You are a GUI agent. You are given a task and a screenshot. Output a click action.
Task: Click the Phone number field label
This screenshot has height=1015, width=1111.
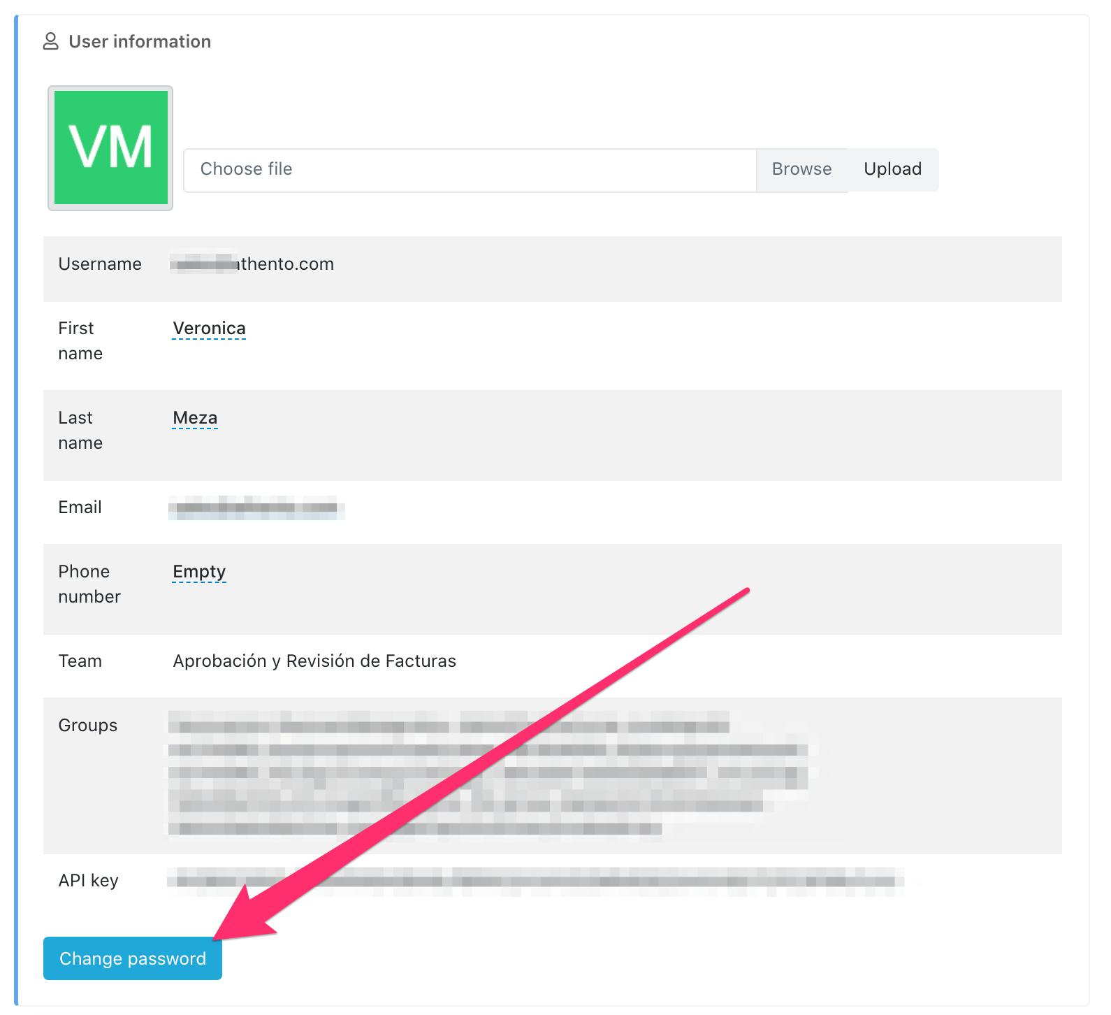(x=89, y=584)
